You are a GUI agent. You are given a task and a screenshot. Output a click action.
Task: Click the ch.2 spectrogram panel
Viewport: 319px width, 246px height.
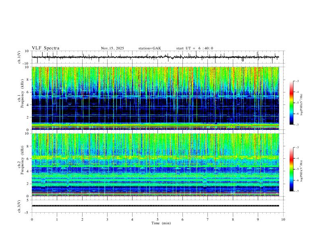[155, 165]
